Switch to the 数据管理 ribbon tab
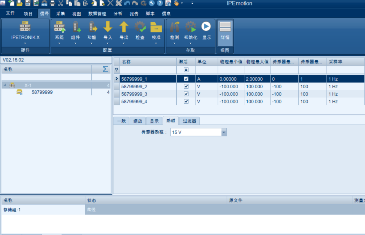The image size is (365, 235). [x=97, y=14]
